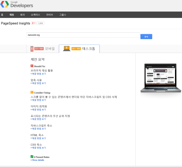Expand fix details for 이미지 최적화
The width and height of the screenshot is (182, 167).
39,110
